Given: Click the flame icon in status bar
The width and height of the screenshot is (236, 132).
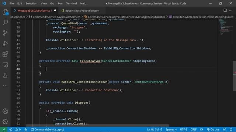Looking at the screenshot, I should [25, 129].
